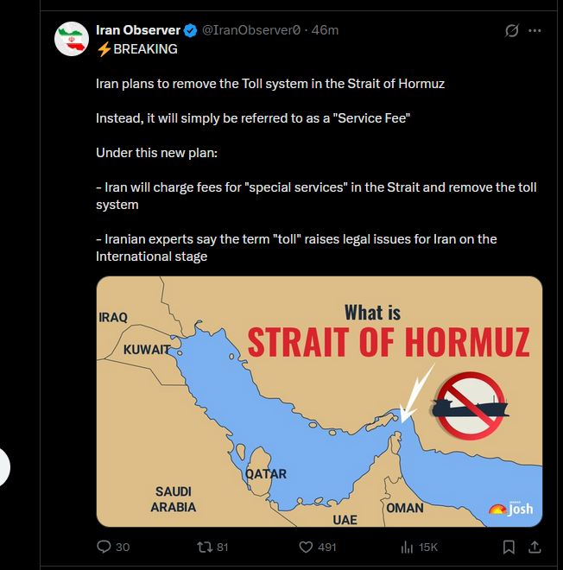Image resolution: width=563 pixels, height=570 pixels.
Task: Open the Grok explain icon
Action: tap(512, 30)
